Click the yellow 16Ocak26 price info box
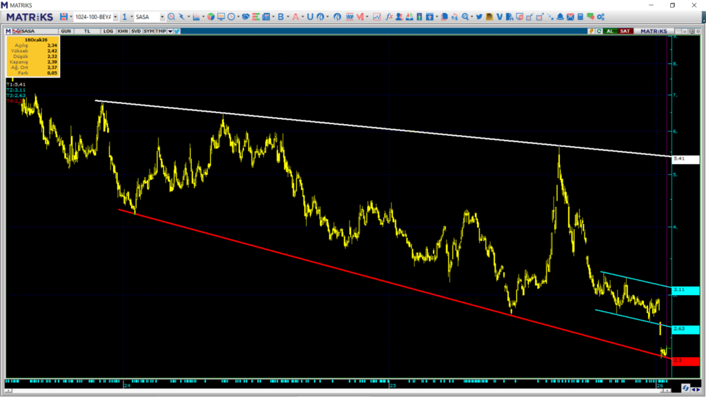Viewport: 706px width, 397px height. [32, 57]
